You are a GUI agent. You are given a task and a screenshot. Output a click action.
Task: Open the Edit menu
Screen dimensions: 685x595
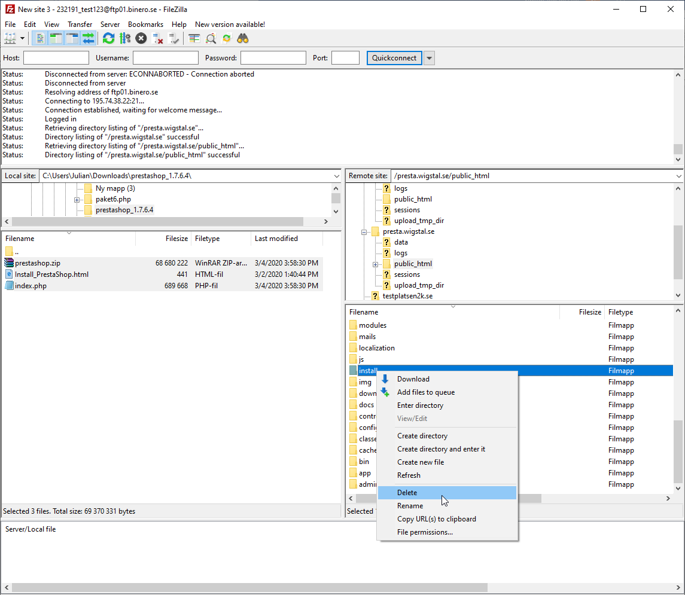(x=30, y=25)
